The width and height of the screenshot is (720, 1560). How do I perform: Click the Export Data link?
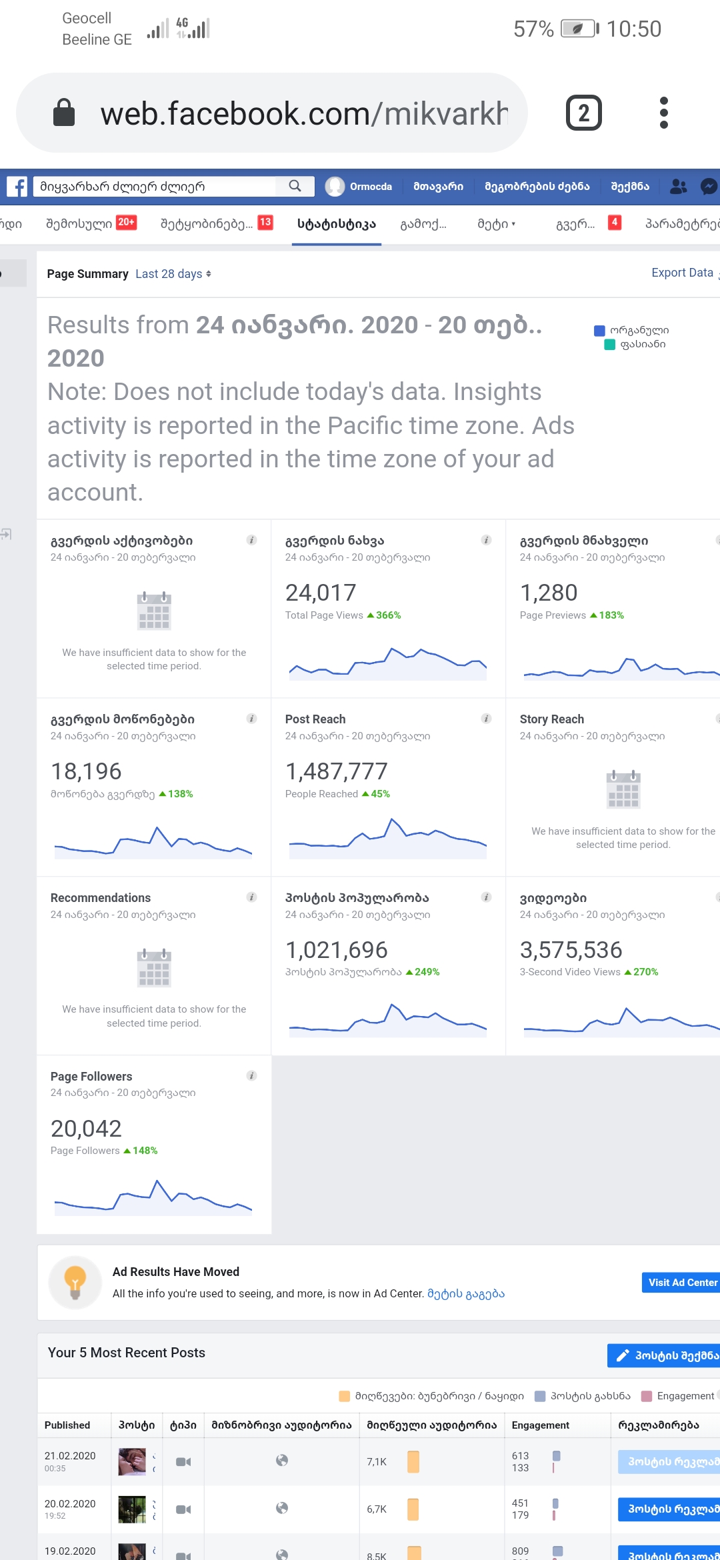click(x=682, y=273)
